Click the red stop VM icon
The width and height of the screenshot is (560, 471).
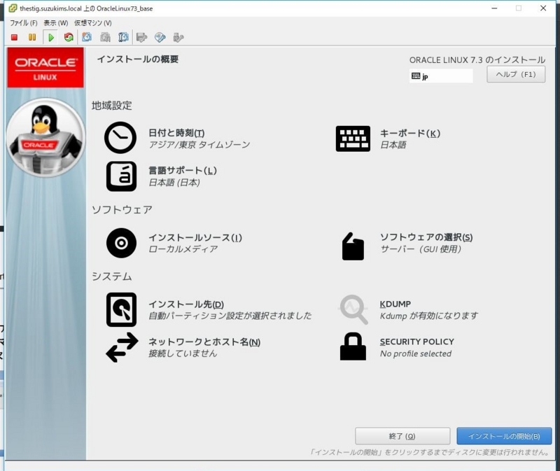(x=14, y=37)
